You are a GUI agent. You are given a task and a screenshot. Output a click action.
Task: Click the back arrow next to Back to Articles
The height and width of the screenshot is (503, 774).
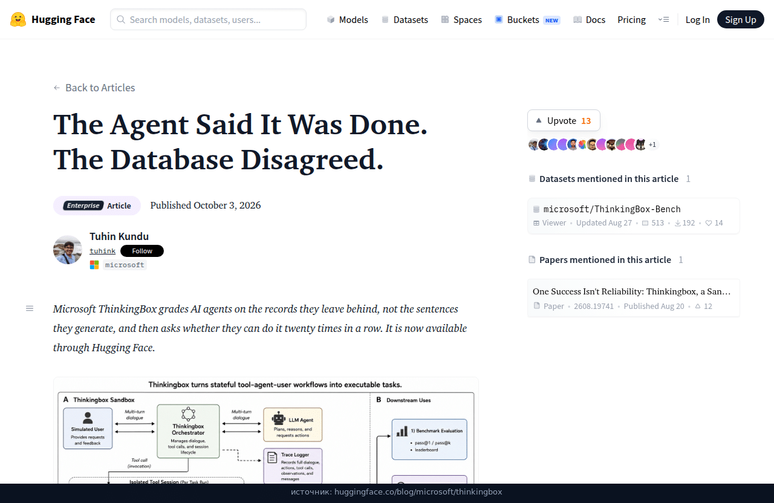point(57,88)
